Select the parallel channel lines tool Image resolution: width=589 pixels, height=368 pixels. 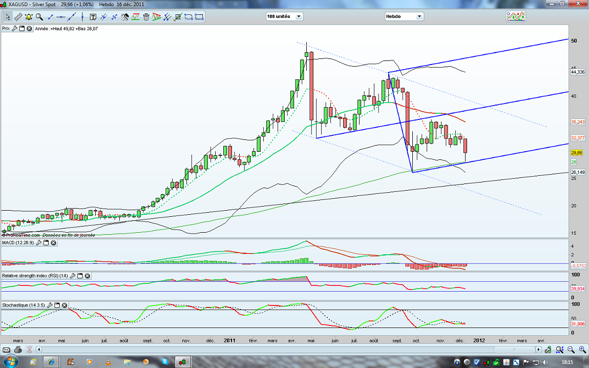[103, 17]
